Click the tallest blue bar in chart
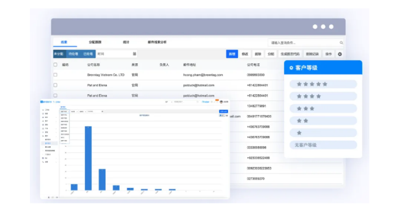The width and height of the screenshot is (411, 214). point(88,158)
